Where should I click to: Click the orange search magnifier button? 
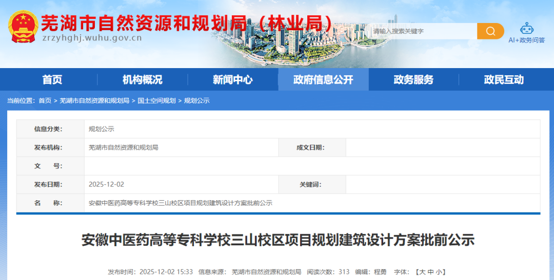[490, 31]
